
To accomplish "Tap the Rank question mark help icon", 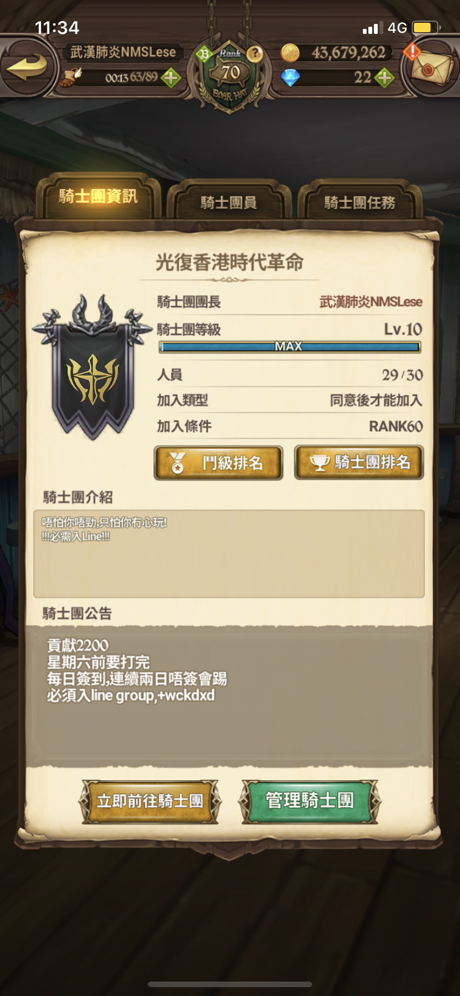I will point(255,53).
